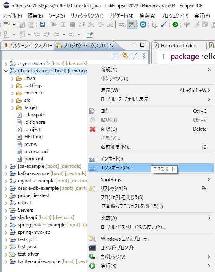The image size is (215, 272).
Task: Switch to the HomeController editor tab
Action: coord(178,46)
